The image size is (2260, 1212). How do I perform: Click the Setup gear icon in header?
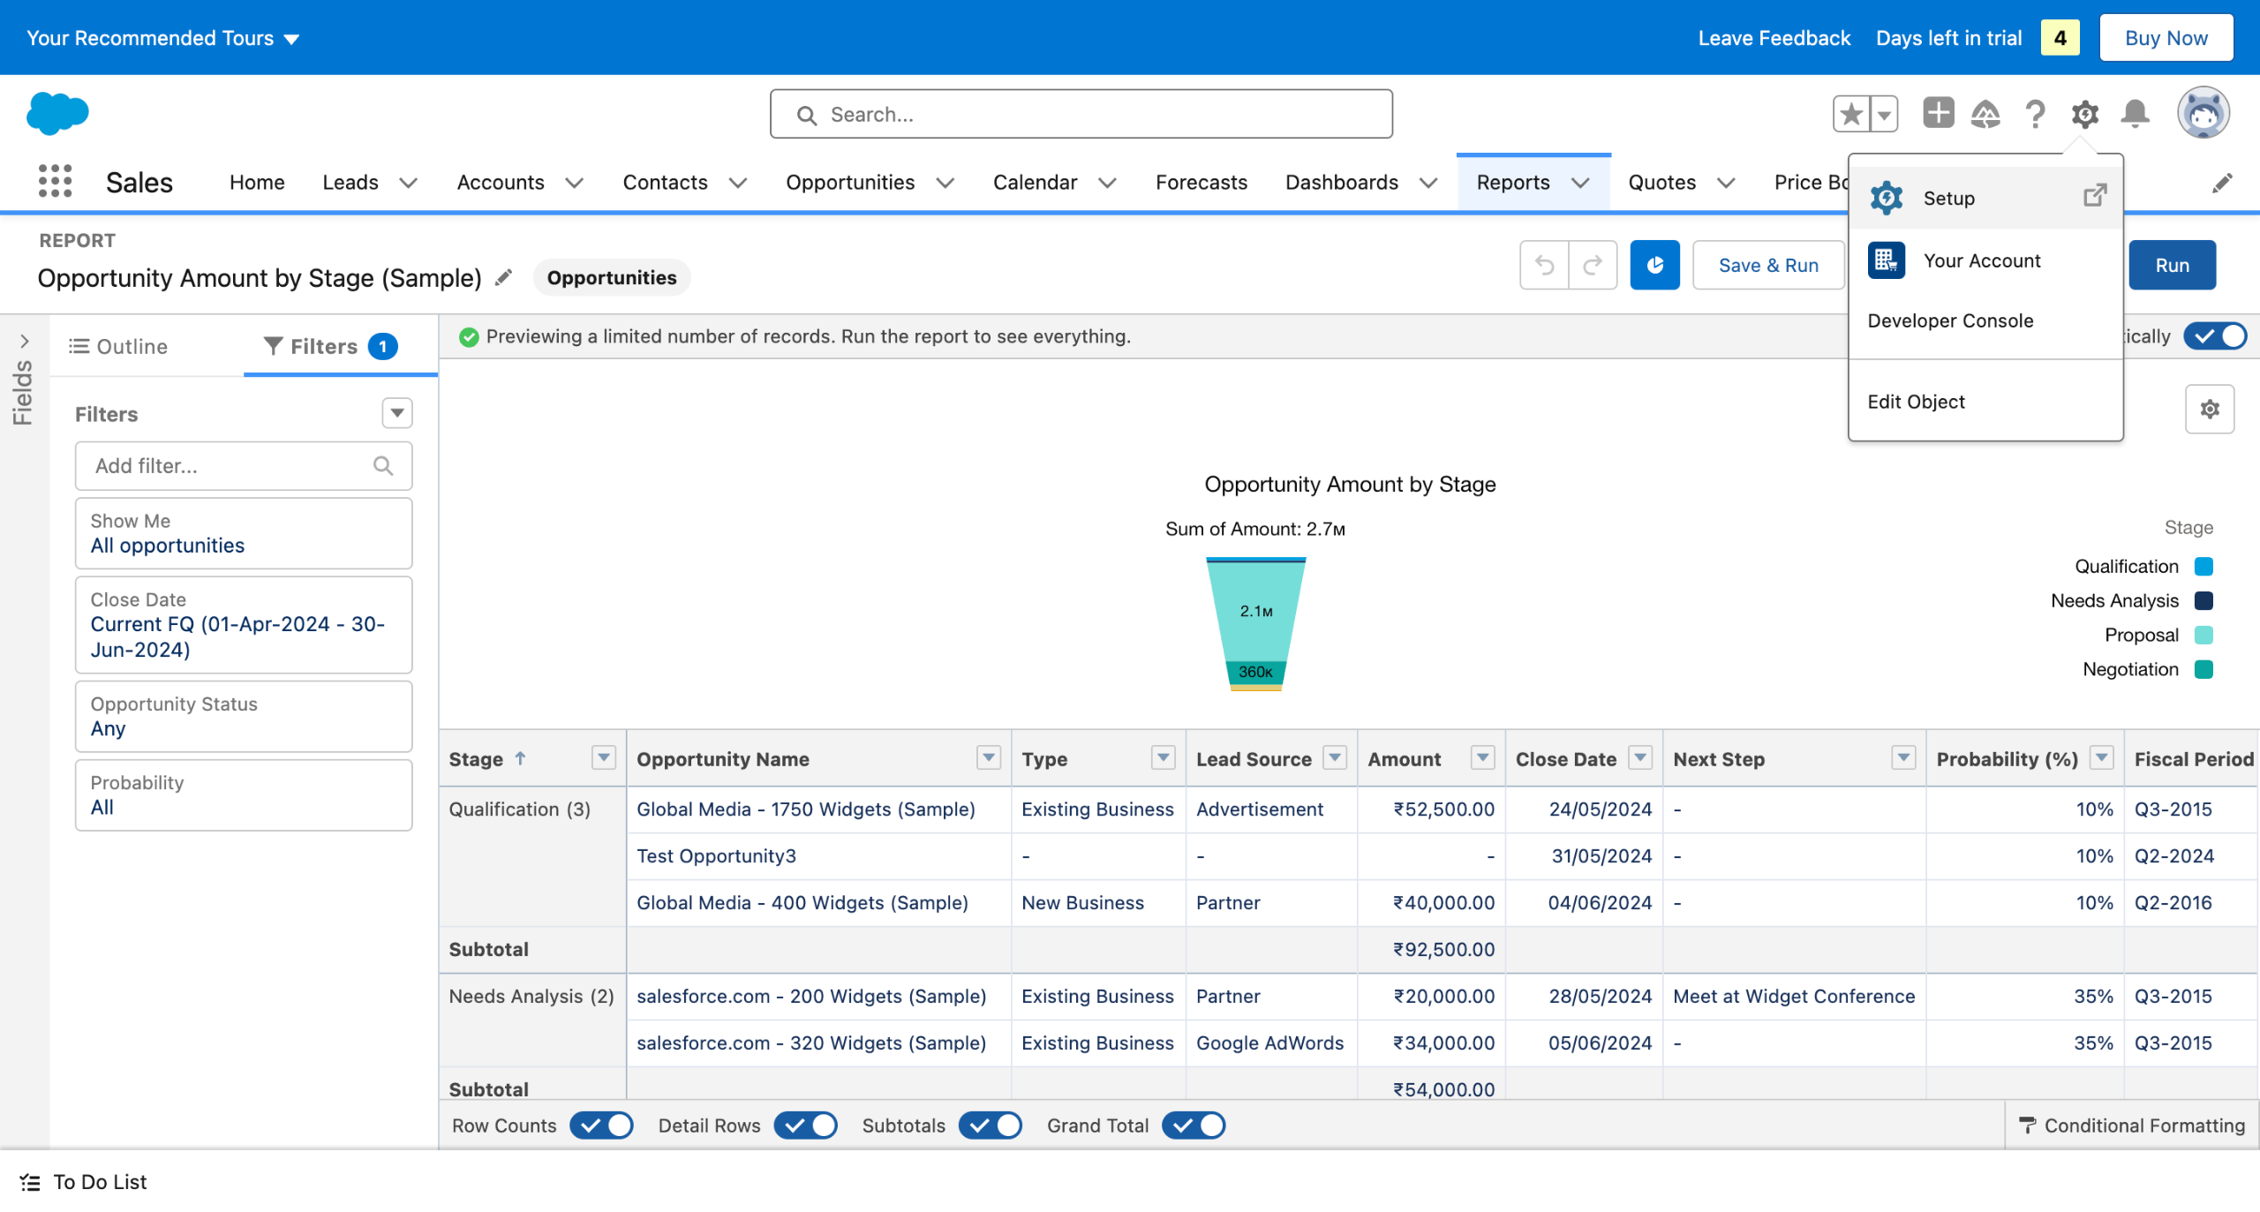click(x=2085, y=114)
